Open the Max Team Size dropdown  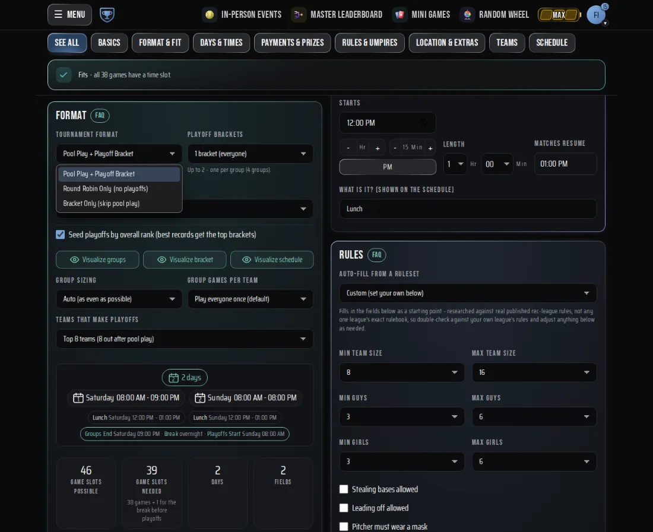coord(534,372)
